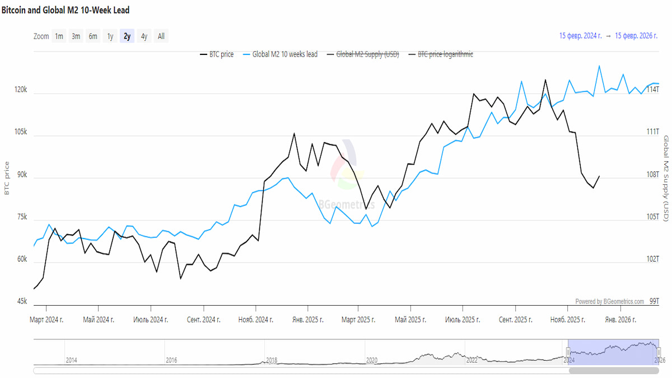Set zoom to 3m
The width and height of the screenshot is (672, 378).
76,36
